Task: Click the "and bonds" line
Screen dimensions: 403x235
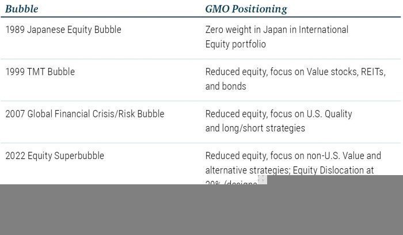Action: tap(226, 86)
